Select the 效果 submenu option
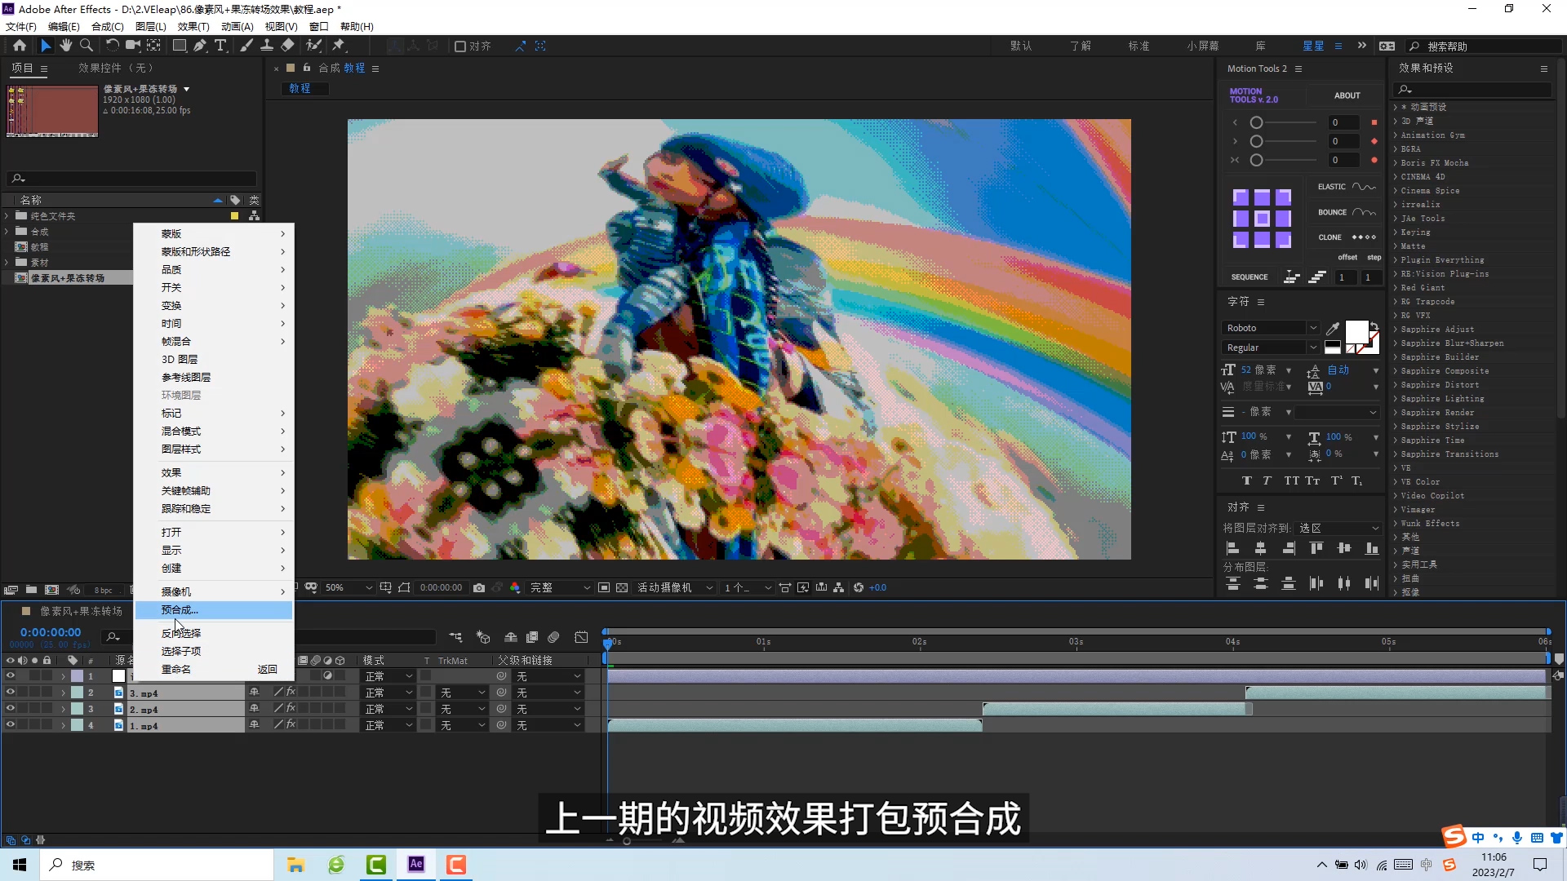The image size is (1567, 881). click(x=171, y=471)
